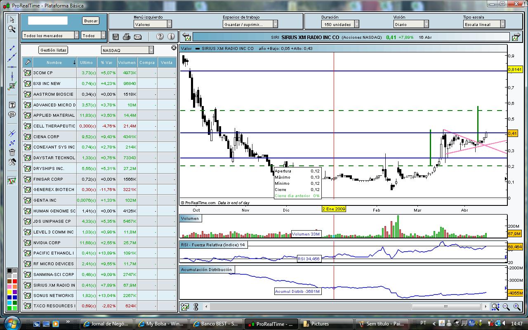
Task: Switch to Pictures taskbar window
Action: [x=326, y=324]
